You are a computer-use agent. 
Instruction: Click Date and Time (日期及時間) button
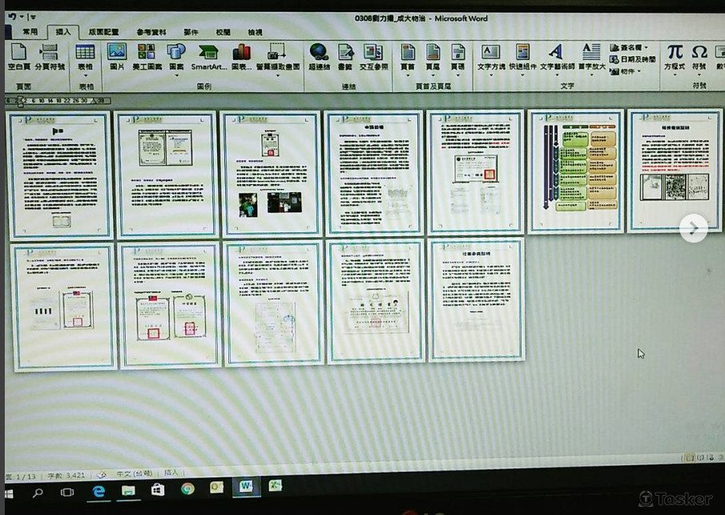coord(632,59)
